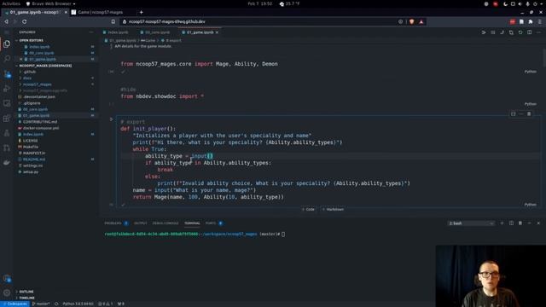Run the init_player cell
This screenshot has width=546, height=307.
[x=112, y=119]
